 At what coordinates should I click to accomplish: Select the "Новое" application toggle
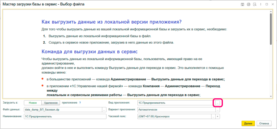(33, 103)
